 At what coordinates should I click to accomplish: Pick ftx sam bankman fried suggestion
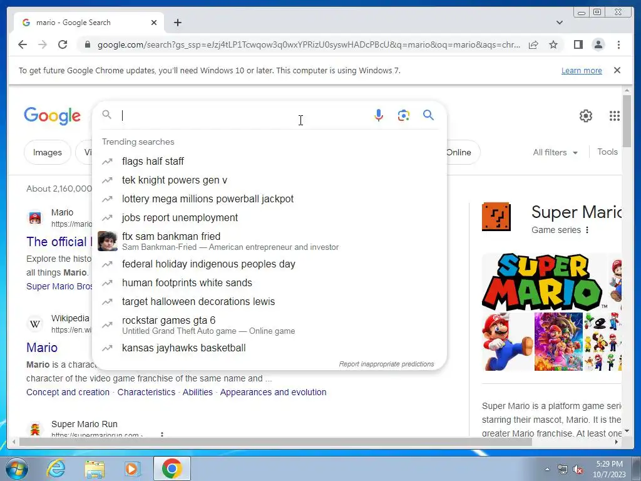click(x=270, y=241)
